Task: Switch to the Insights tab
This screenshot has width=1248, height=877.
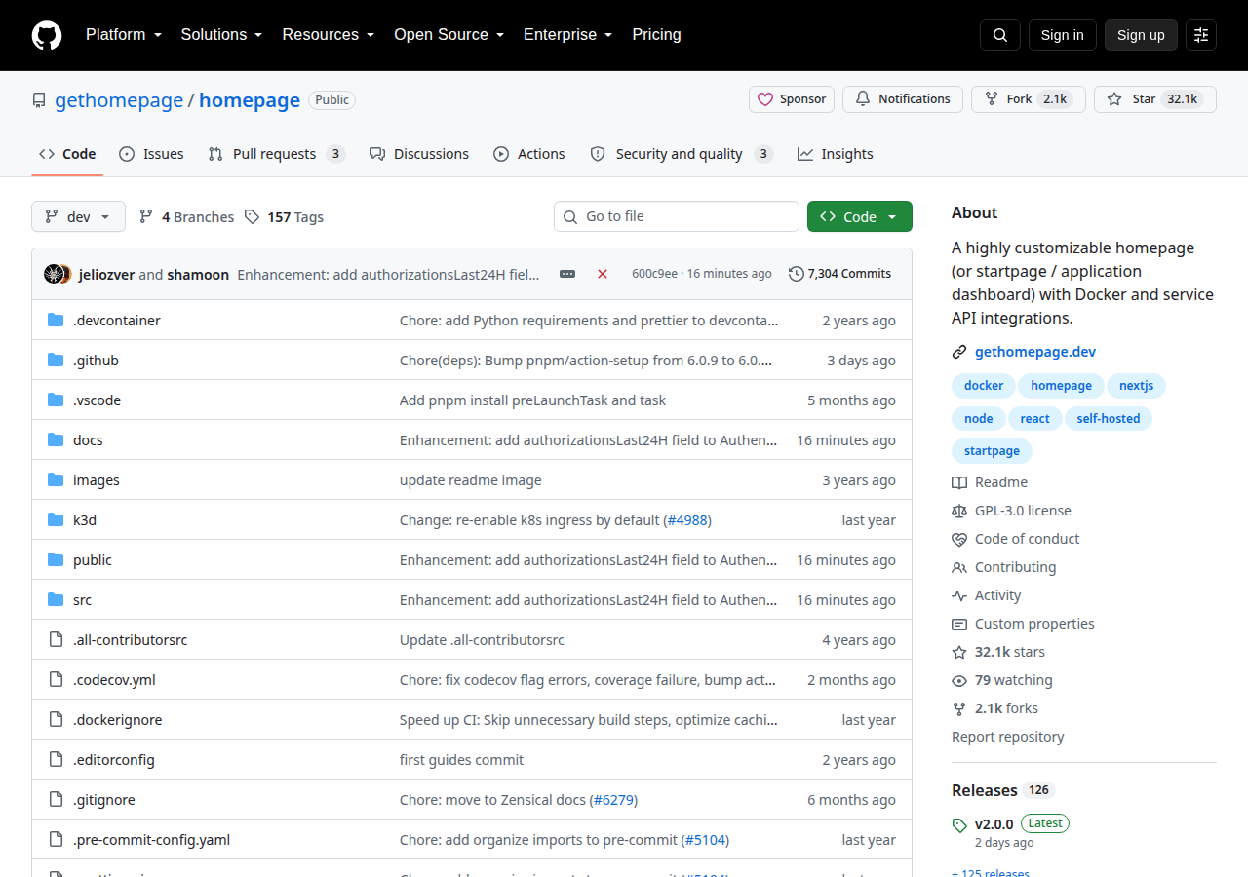Action: tap(836, 154)
